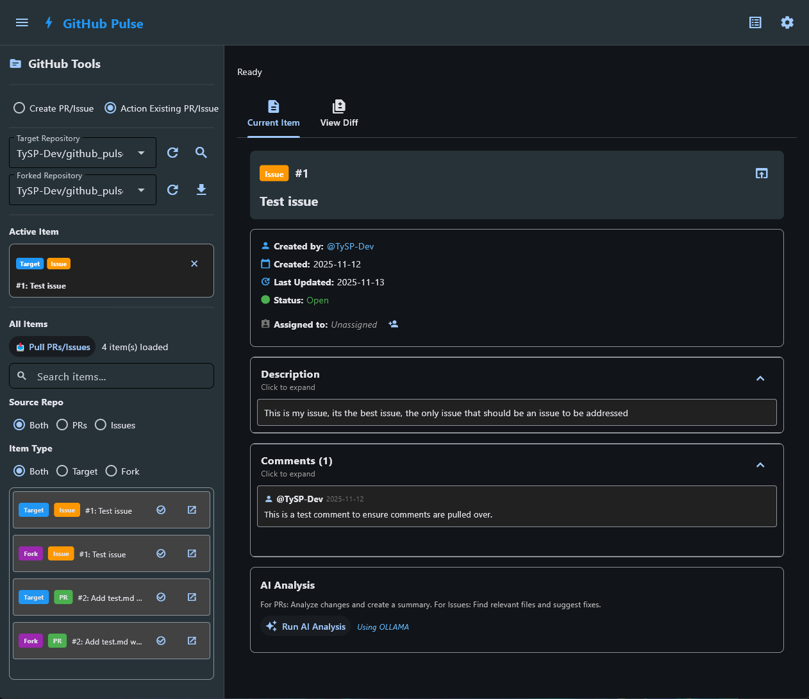
Task: Click the GitHub Pulse title
Action: pos(103,24)
